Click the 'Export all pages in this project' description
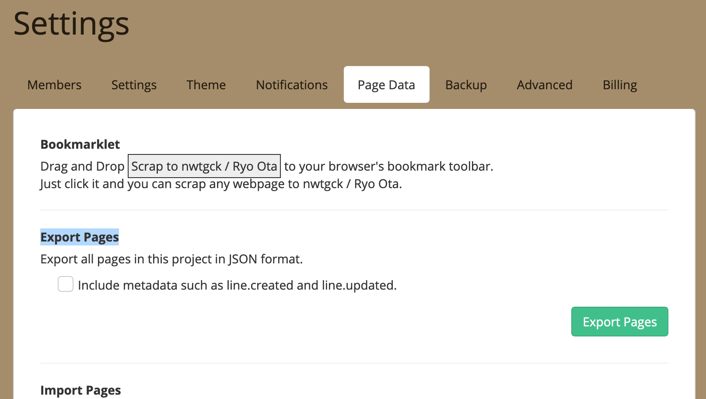706x399 pixels. (171, 259)
